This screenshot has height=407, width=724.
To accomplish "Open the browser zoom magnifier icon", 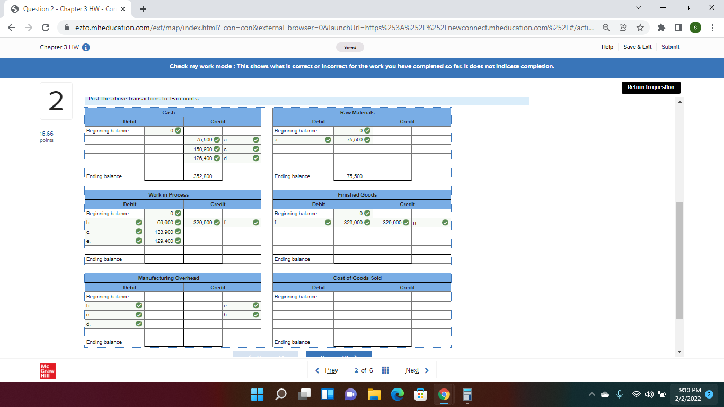I will click(x=605, y=27).
